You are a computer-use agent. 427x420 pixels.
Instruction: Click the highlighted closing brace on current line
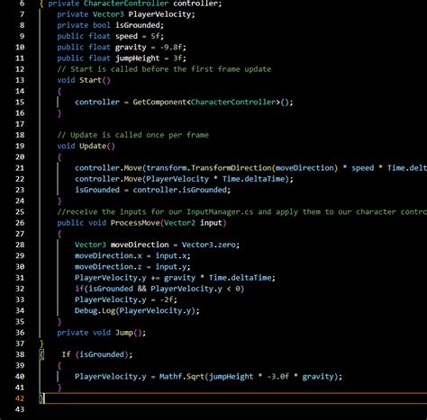click(x=41, y=398)
